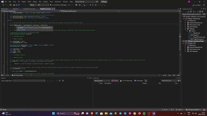Screen dimensions: 207x116
Task: Close the PluginProcessor.h tab
Action: 54,9
